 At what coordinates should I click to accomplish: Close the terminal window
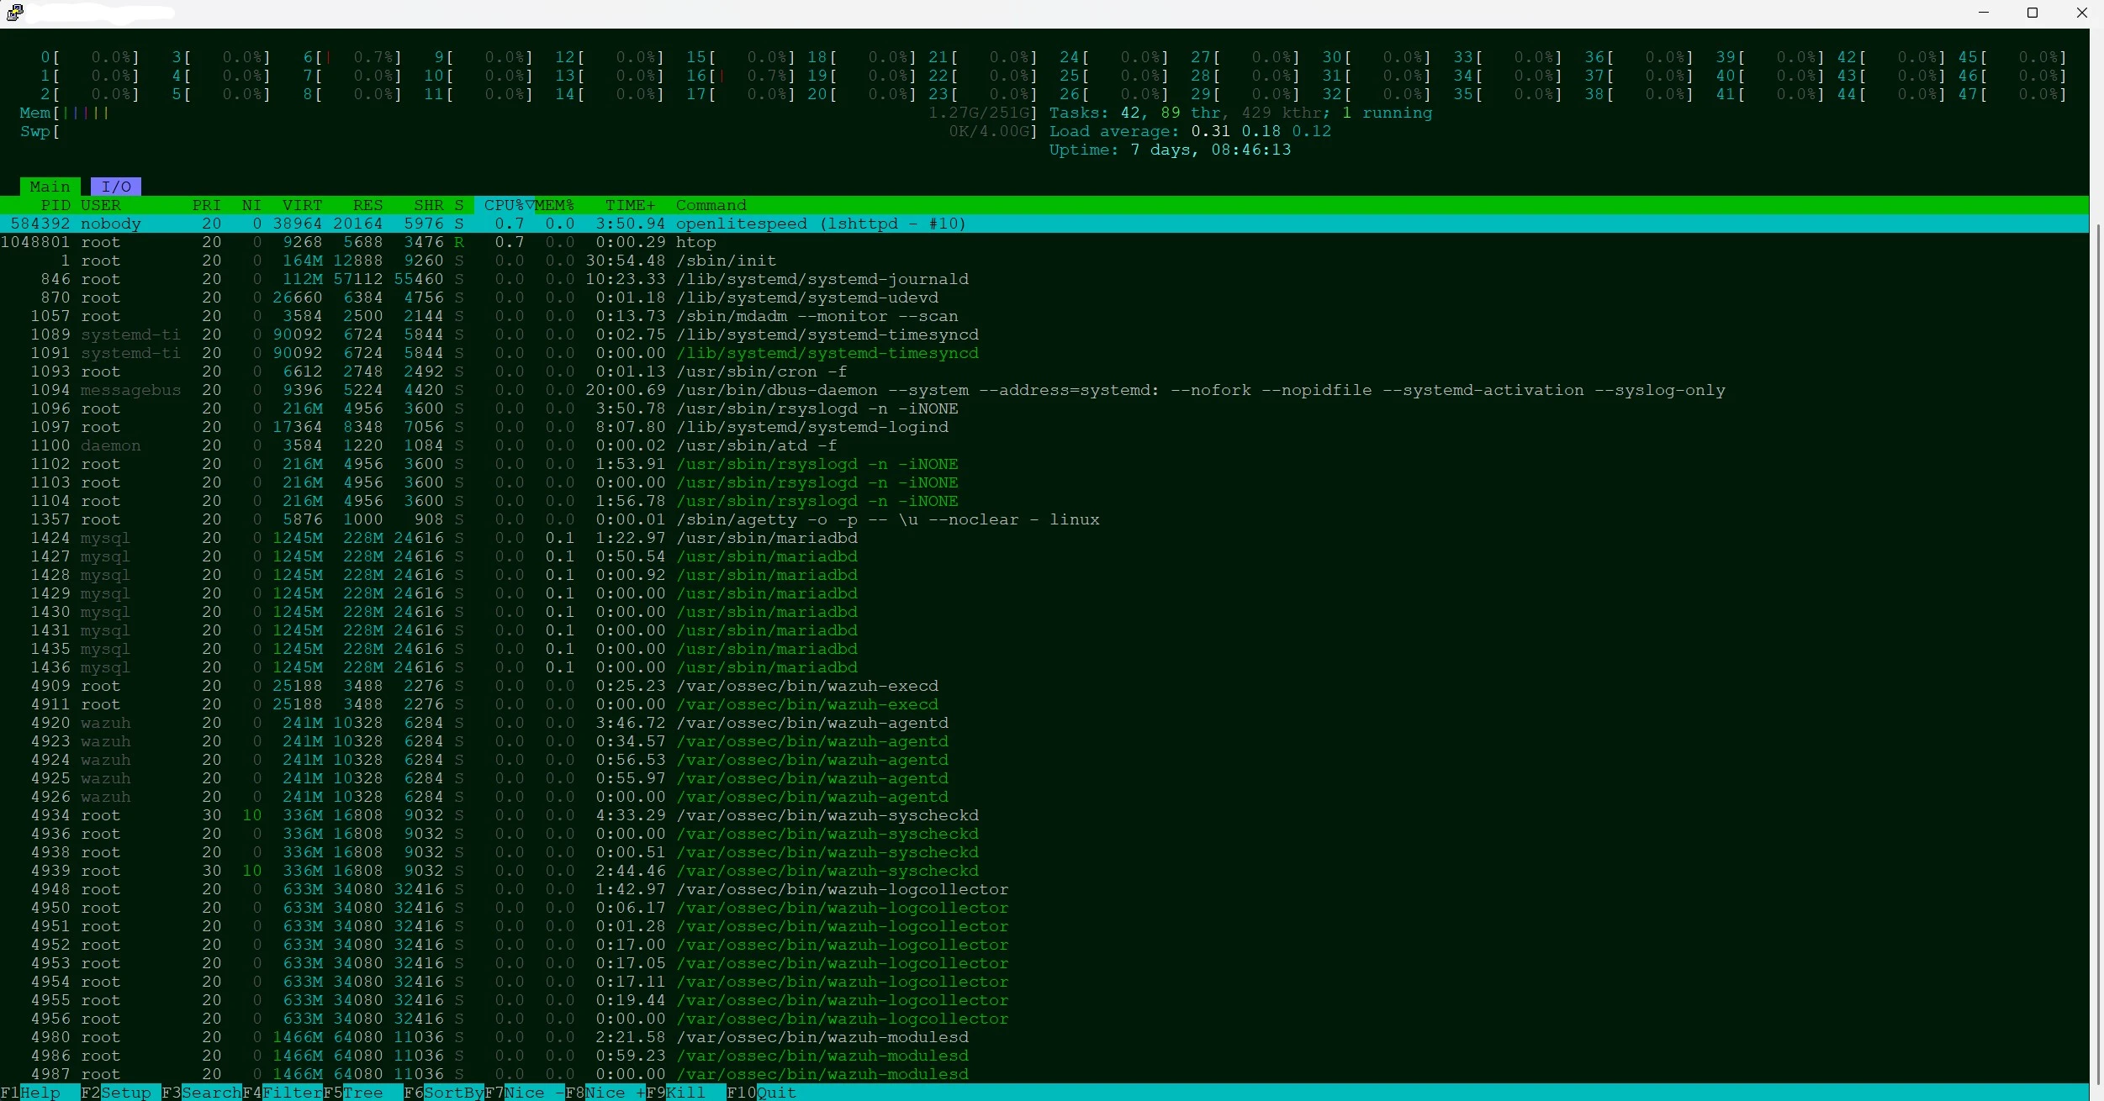(2081, 13)
